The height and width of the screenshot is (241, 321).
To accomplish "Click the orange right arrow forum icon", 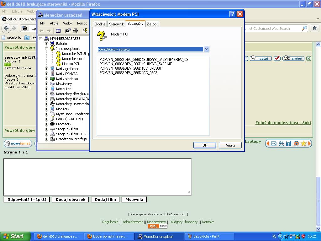I will click(309, 143).
